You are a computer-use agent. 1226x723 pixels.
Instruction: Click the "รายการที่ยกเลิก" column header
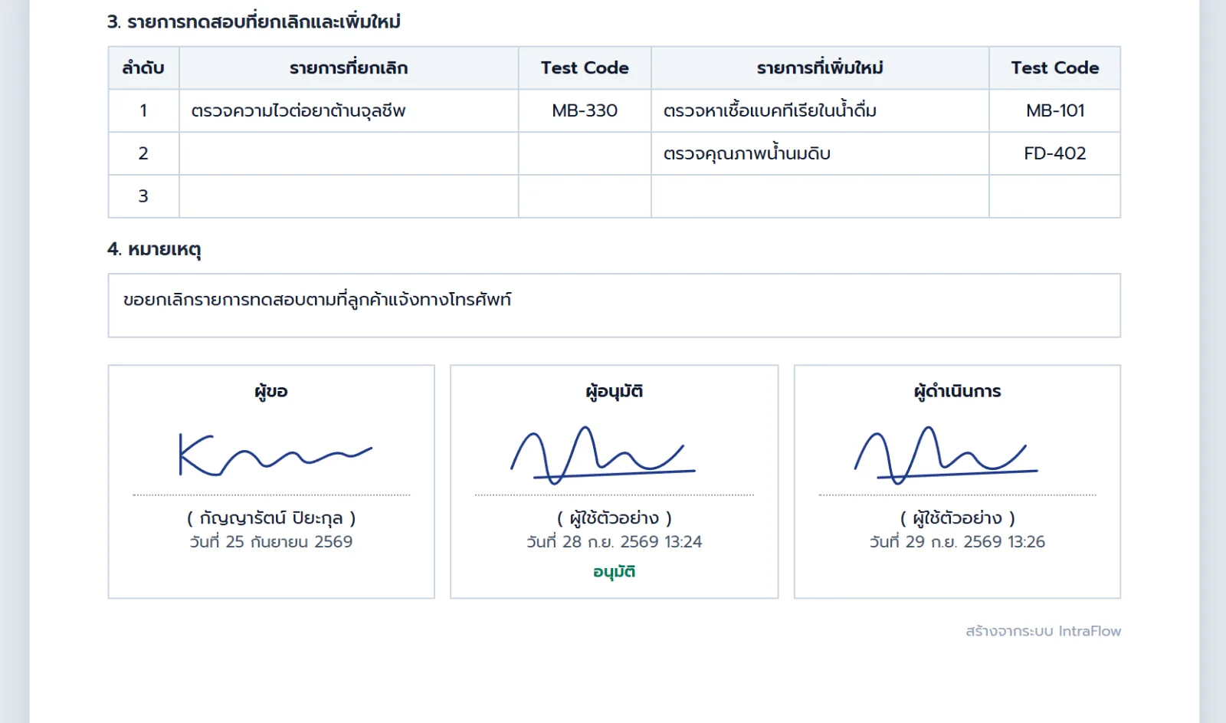click(x=349, y=67)
